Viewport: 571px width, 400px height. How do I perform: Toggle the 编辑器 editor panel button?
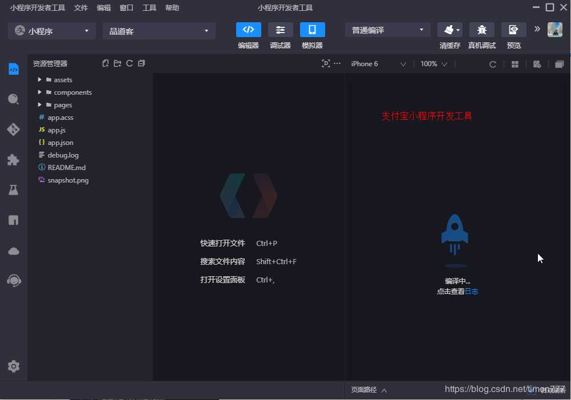(x=248, y=30)
